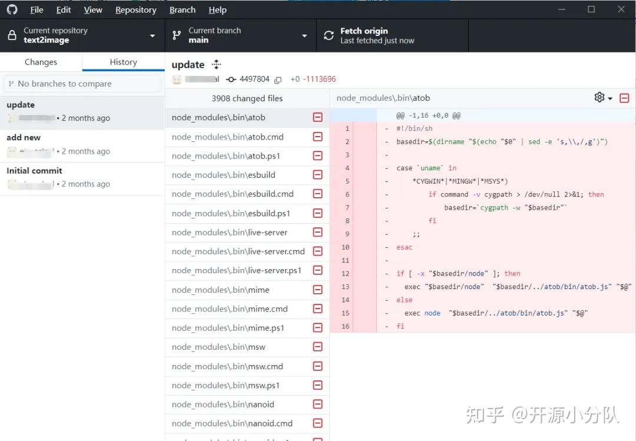The height and width of the screenshot is (441, 636).
Task: Open the diff options gear dropdown
Action: (600, 98)
